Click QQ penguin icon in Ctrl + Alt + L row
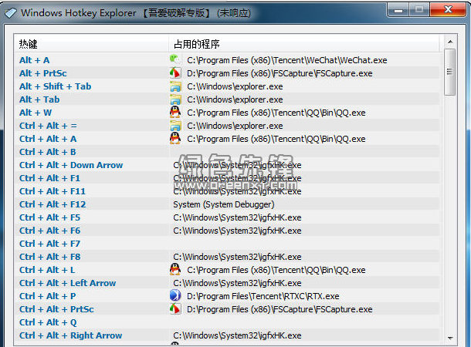This screenshot has width=471, height=347. point(175,269)
